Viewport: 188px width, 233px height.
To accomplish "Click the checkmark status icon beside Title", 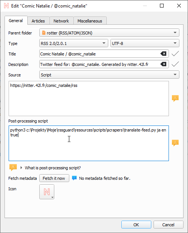I will tap(175, 54).
